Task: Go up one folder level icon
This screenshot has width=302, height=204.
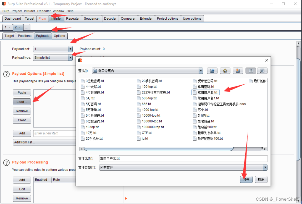Action: 212,71
